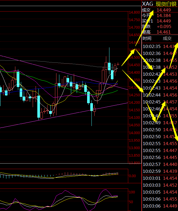The height and width of the screenshot is (211, 178).
Task: Click the XAG symbol code in the quote header
Action: (x=148, y=4)
